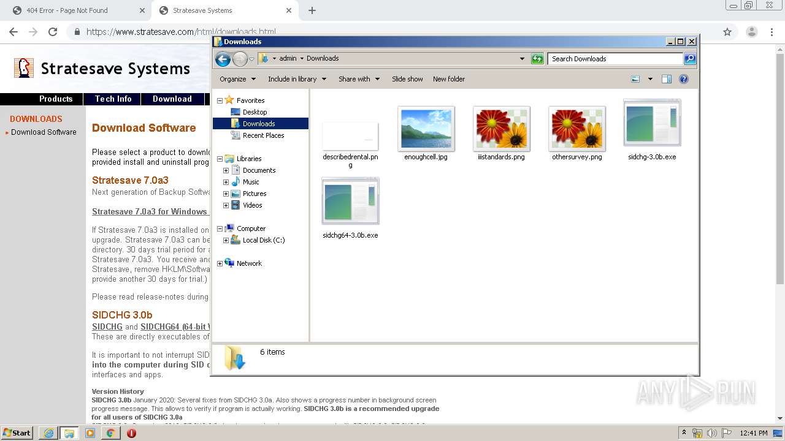Image resolution: width=785 pixels, height=441 pixels.
Task: Expand the Pictures library node
Action: [226, 194]
